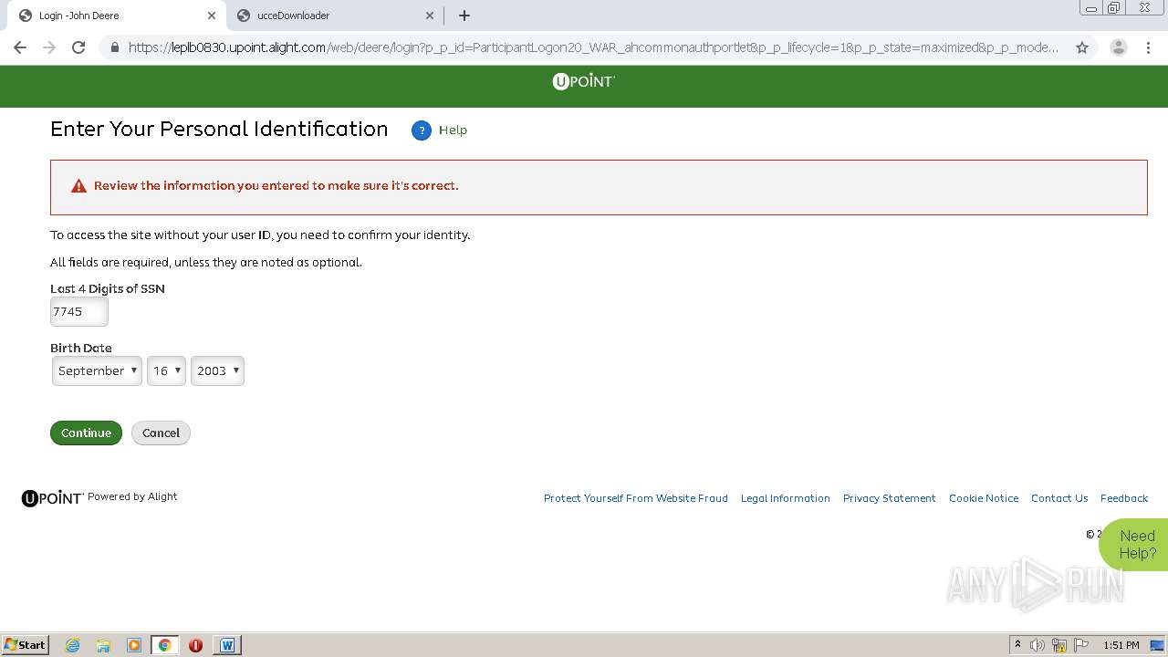
Task: Click the Powered by Alight text
Action: [132, 496]
